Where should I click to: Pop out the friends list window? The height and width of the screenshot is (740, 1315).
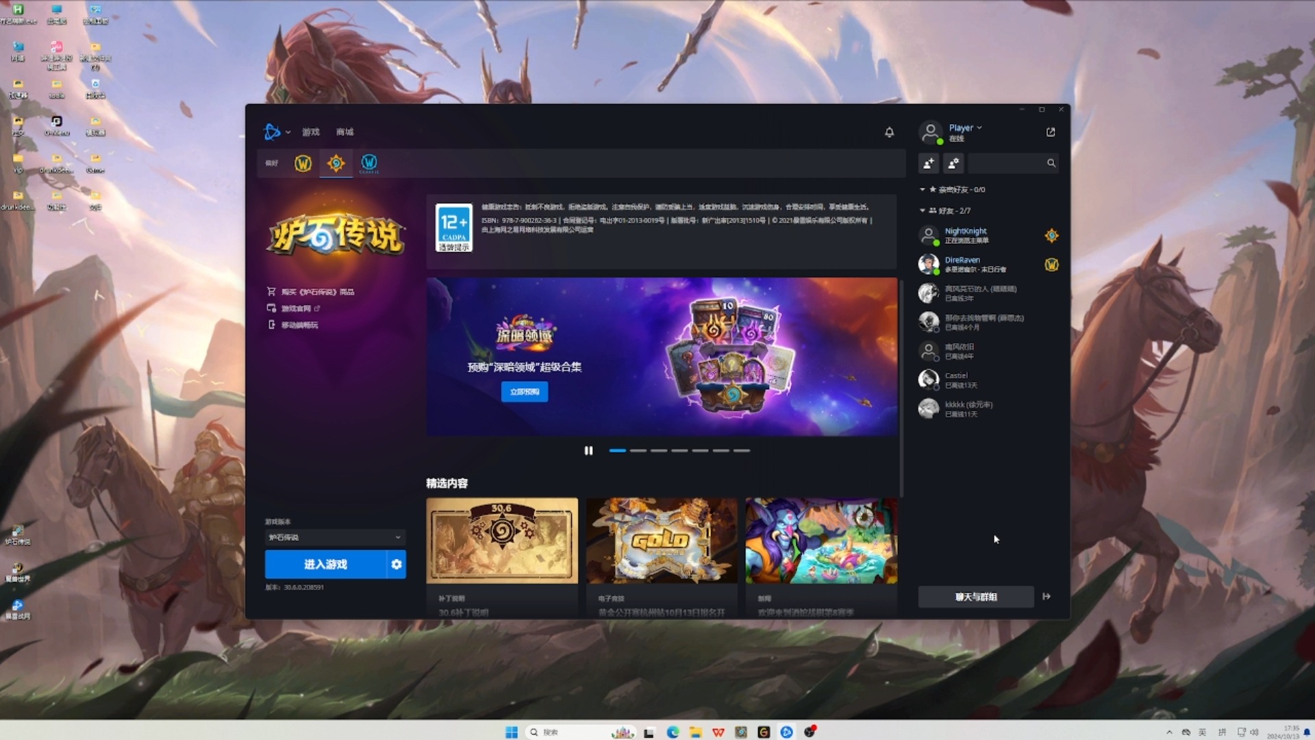1051,132
